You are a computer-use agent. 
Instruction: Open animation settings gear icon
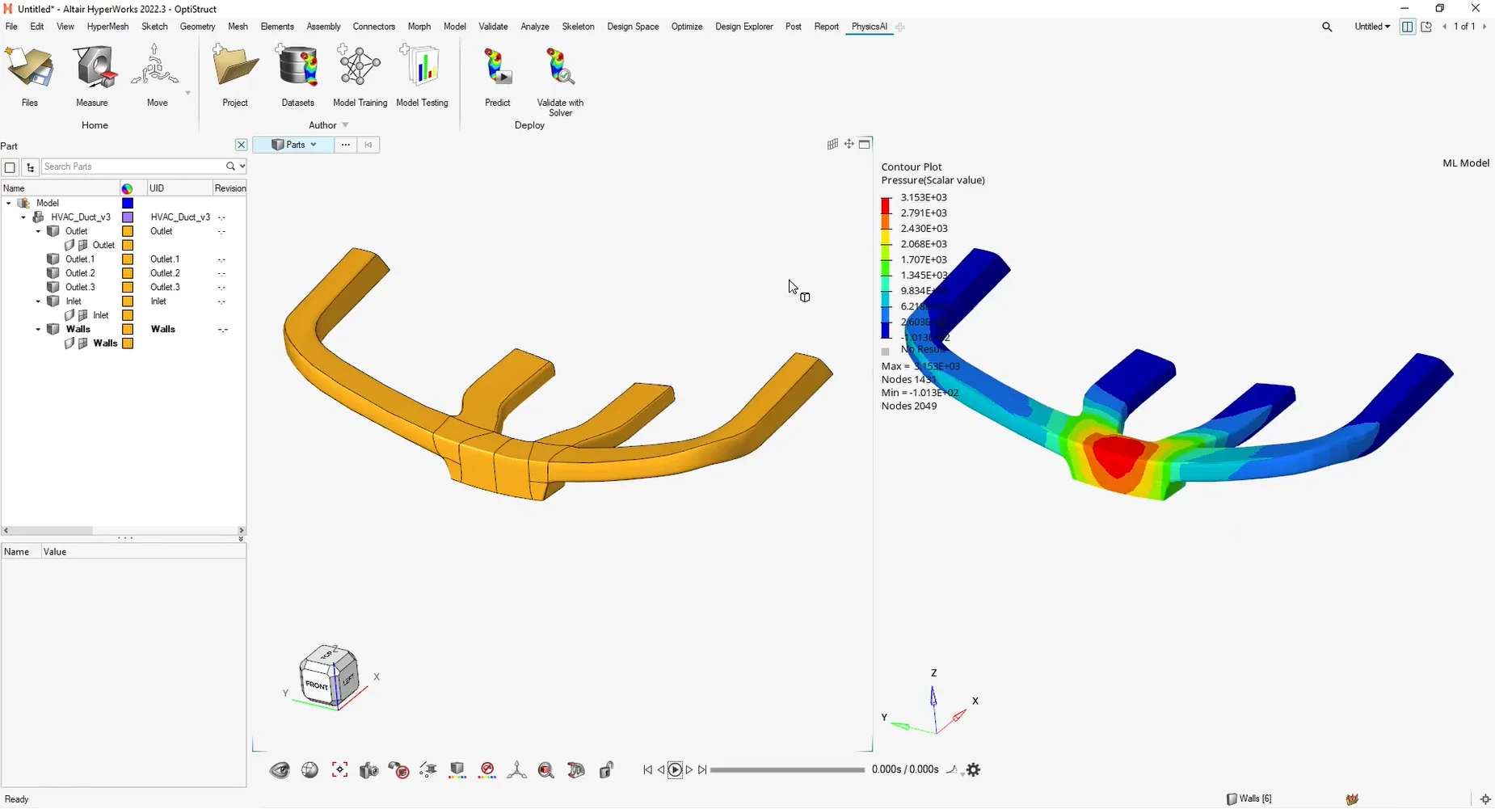[x=974, y=770]
